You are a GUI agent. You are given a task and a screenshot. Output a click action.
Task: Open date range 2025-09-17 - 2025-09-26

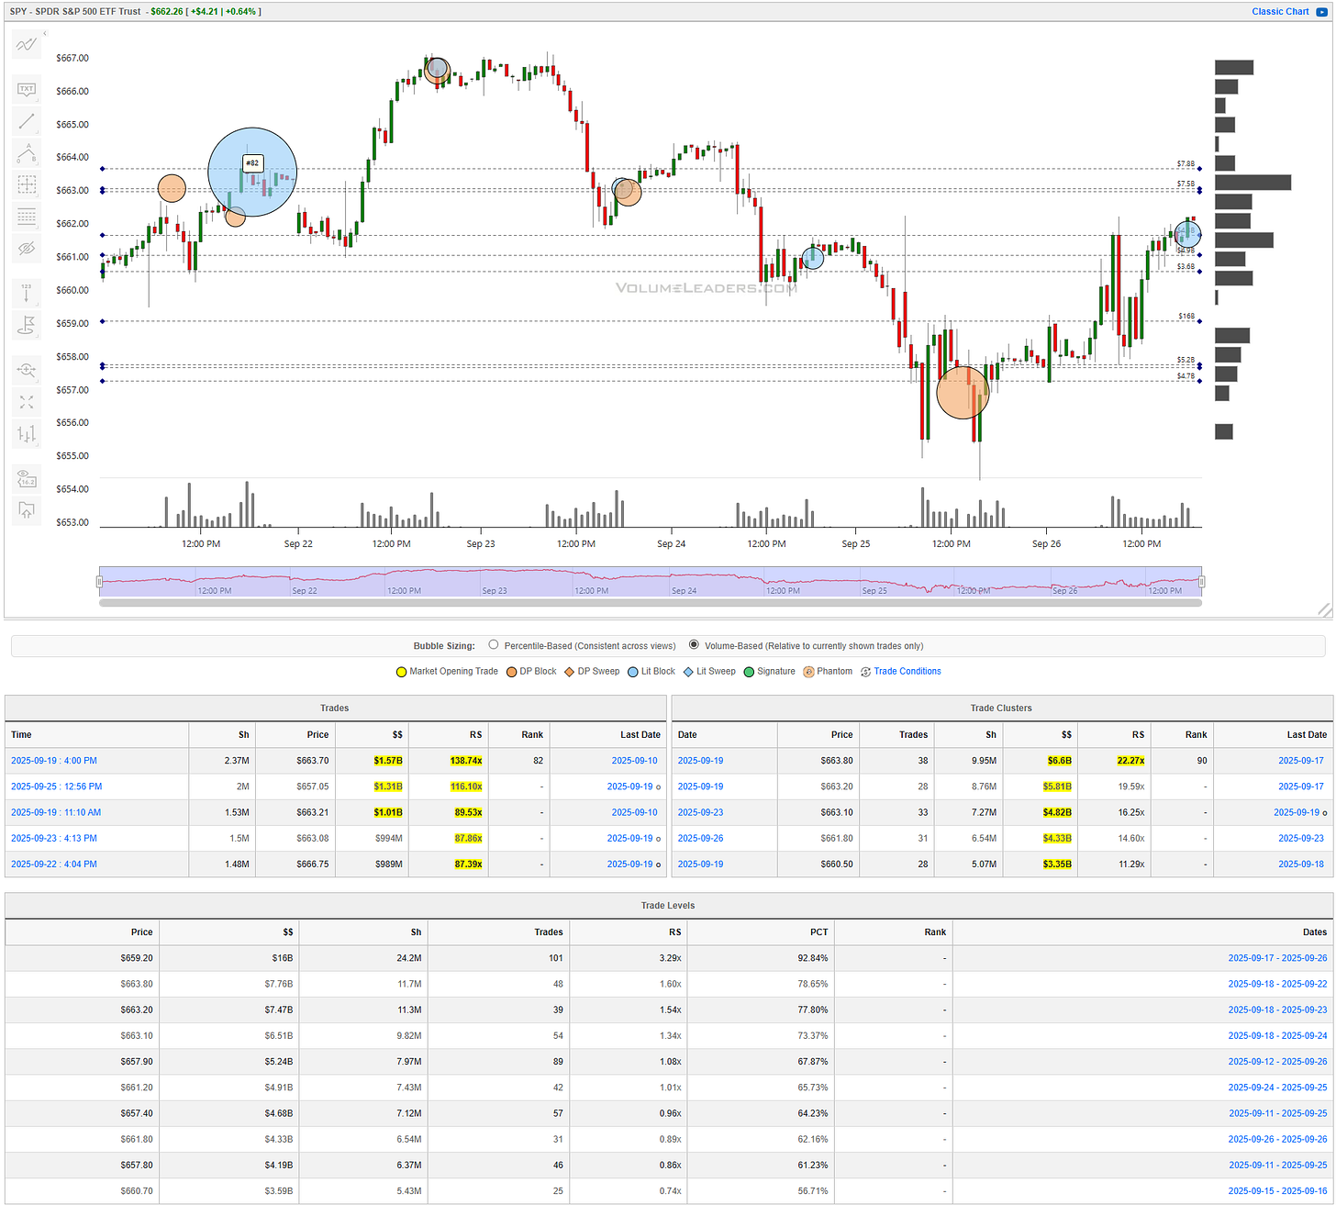click(1277, 958)
